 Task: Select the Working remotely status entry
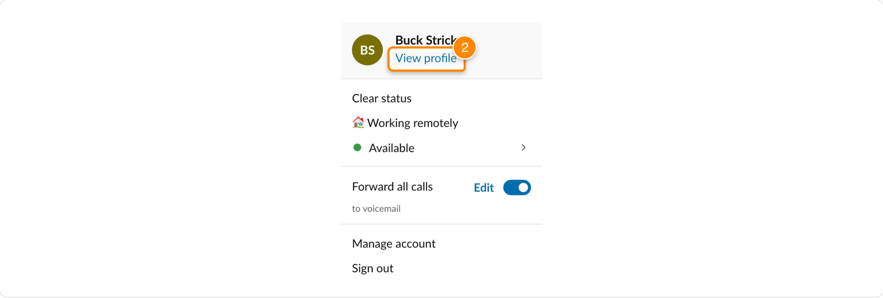(x=441, y=123)
